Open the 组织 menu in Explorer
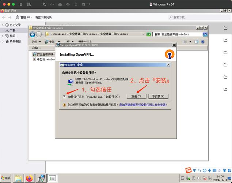 tap(36, 42)
